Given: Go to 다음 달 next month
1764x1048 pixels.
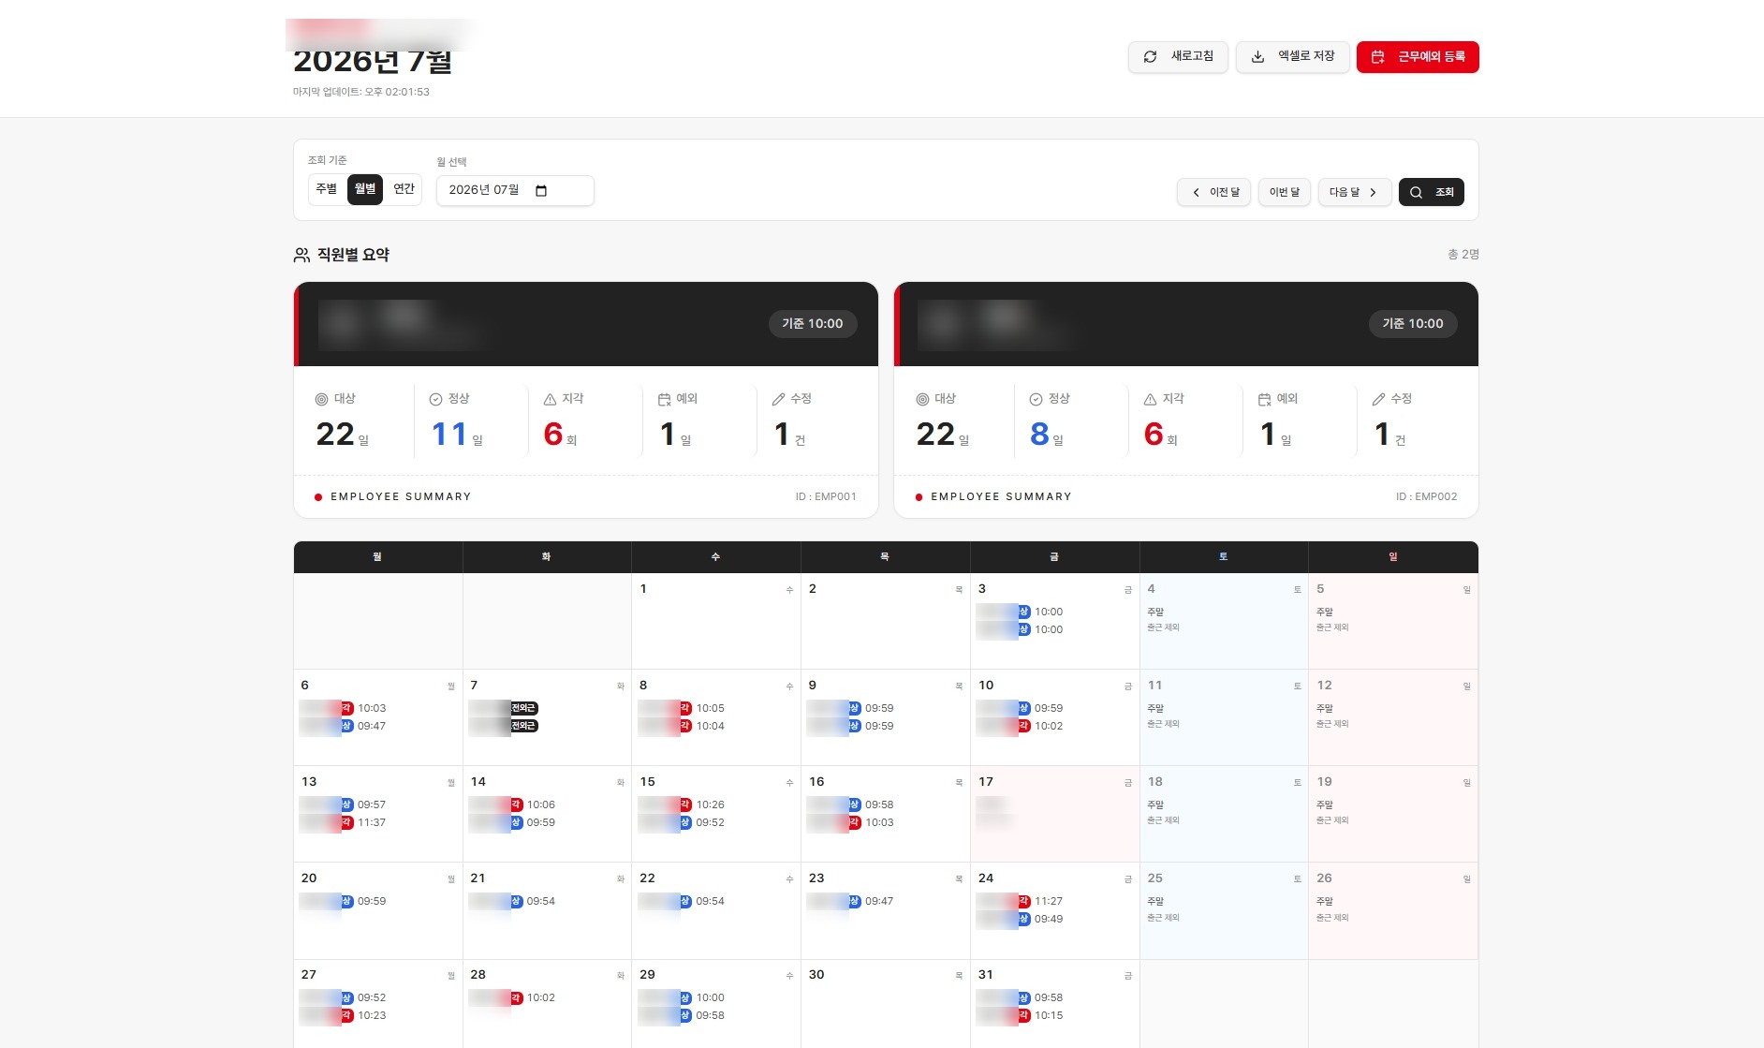Looking at the screenshot, I should (1355, 192).
